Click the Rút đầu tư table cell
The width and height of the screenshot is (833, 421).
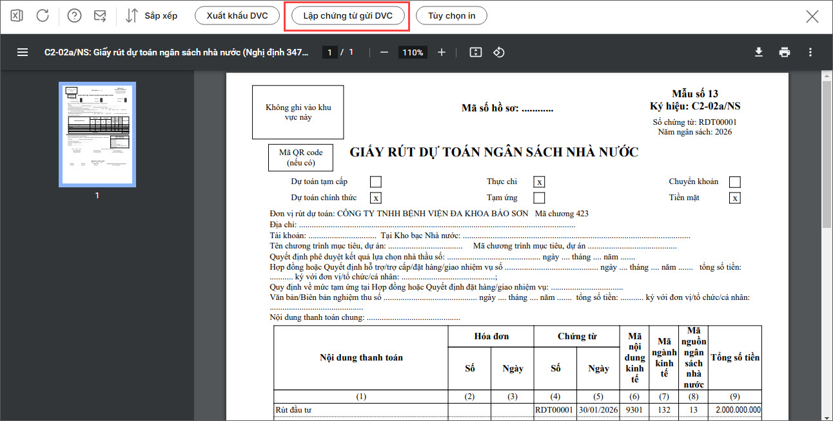(361, 409)
